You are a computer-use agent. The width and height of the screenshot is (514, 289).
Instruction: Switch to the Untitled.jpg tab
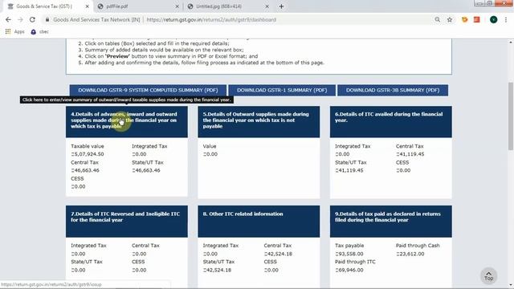pos(228,6)
